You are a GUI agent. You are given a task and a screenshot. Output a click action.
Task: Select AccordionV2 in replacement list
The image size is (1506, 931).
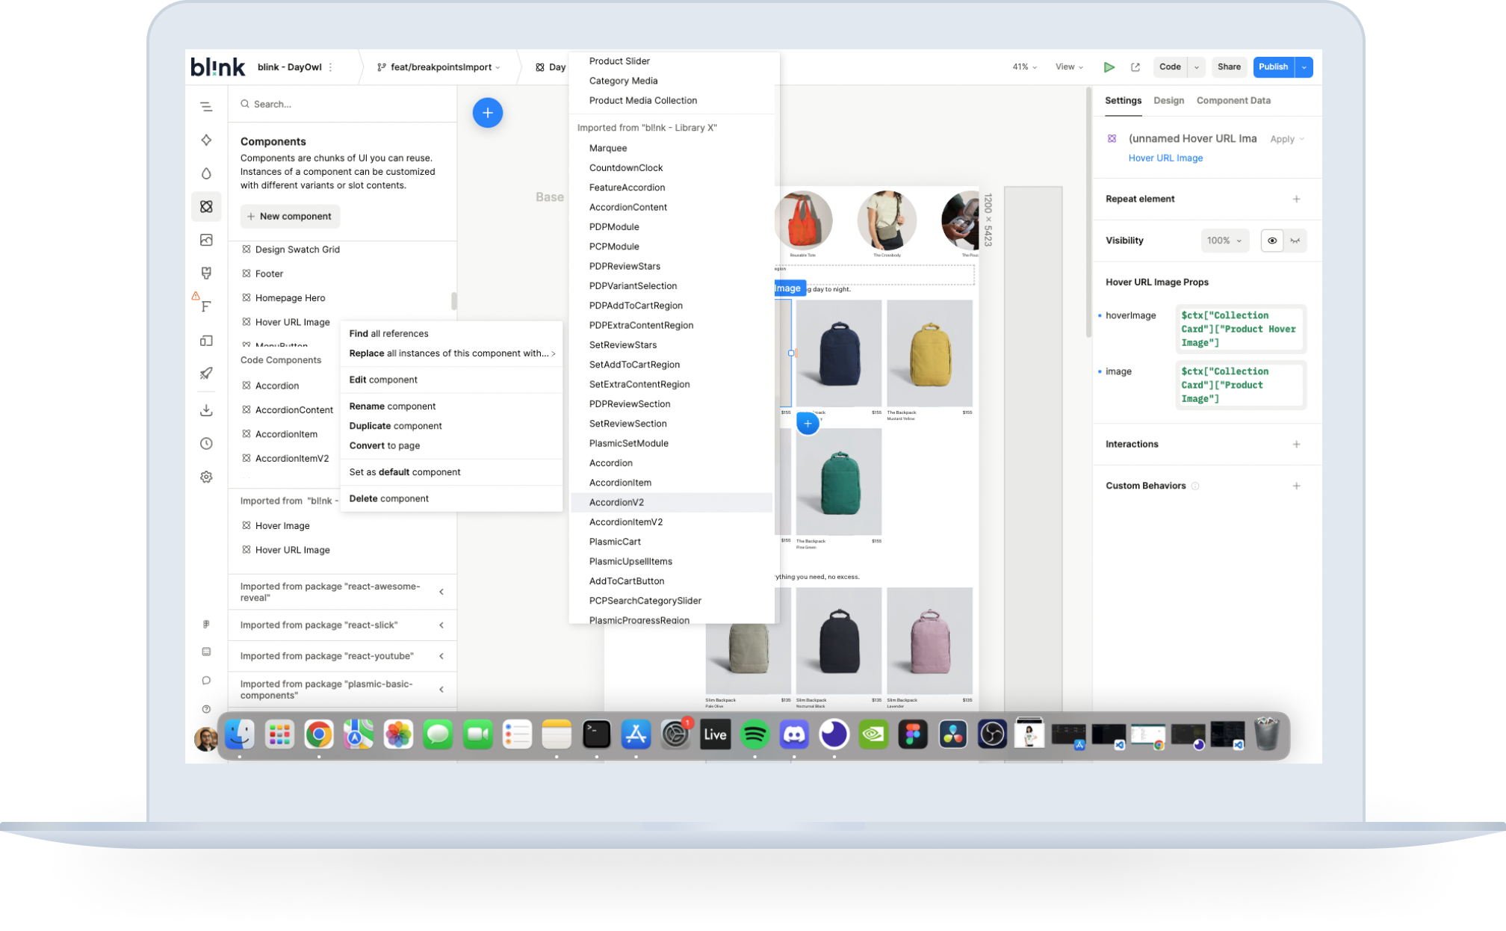click(671, 502)
